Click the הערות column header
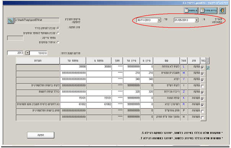Screen dimensions: 231x148 [38, 61]
